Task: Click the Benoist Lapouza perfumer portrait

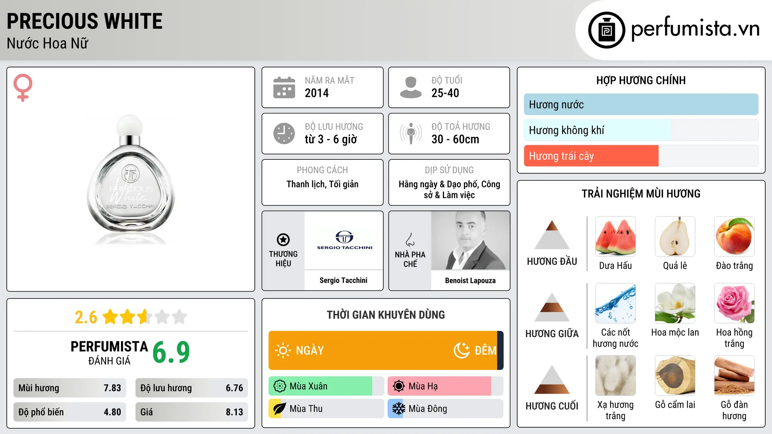Action: pyautogui.click(x=470, y=240)
